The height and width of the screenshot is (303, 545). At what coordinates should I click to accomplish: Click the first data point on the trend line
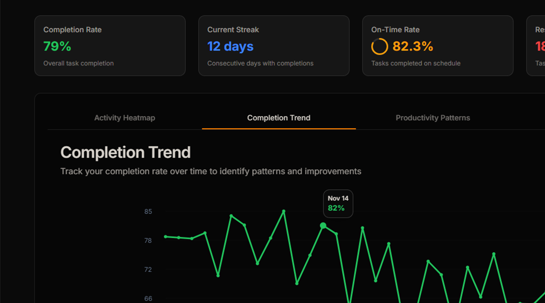(x=166, y=237)
